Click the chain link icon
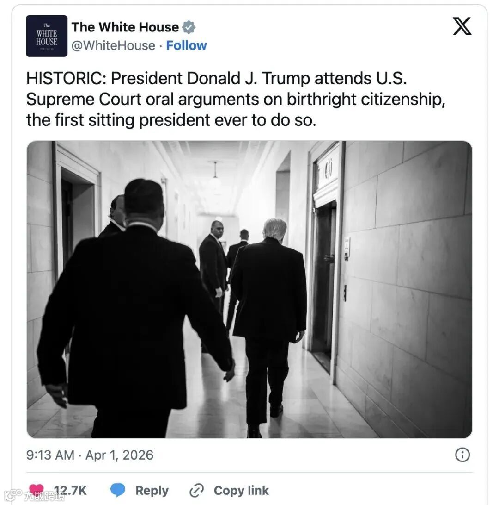Screen dimensions: 499x505 pos(196,491)
